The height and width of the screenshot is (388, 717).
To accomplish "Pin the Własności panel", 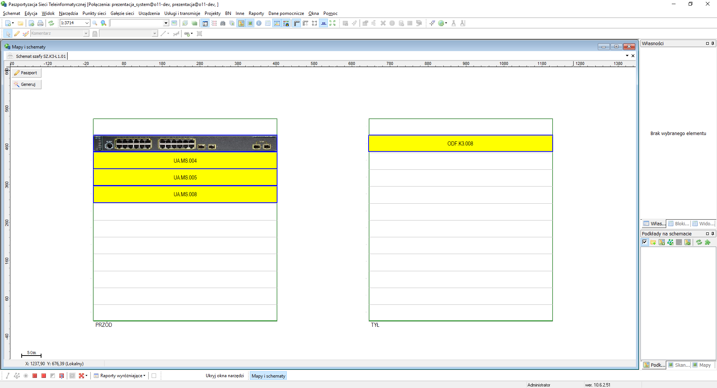I will click(713, 43).
